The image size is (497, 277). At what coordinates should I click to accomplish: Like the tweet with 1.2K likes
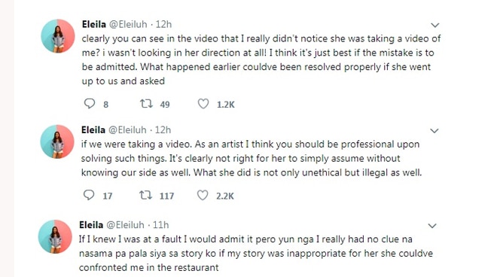[x=203, y=104]
